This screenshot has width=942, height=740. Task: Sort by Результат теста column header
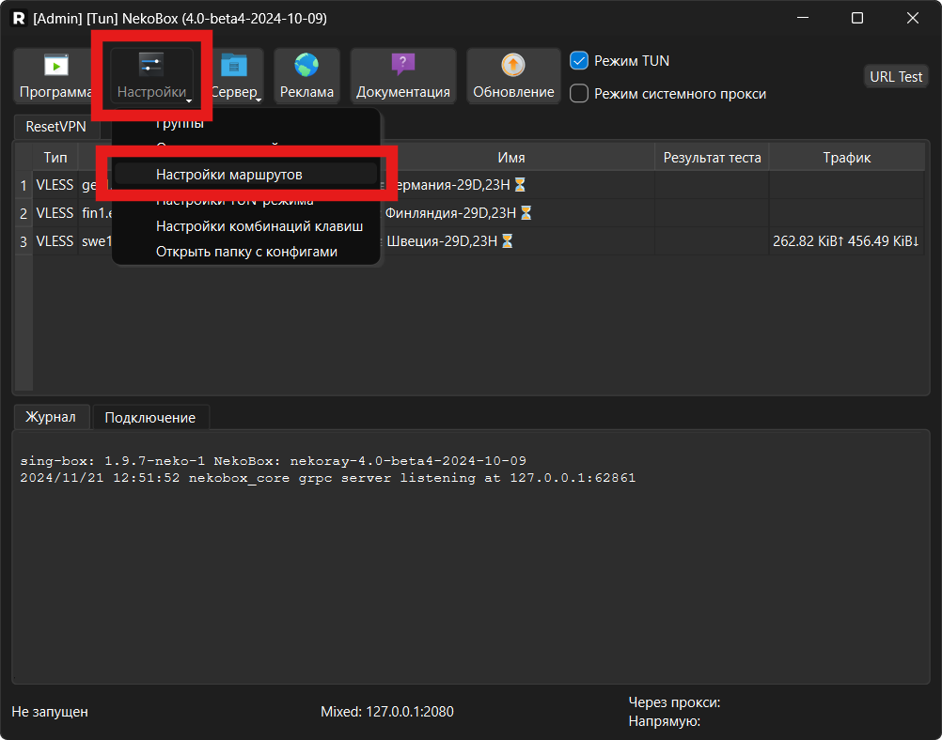click(712, 158)
